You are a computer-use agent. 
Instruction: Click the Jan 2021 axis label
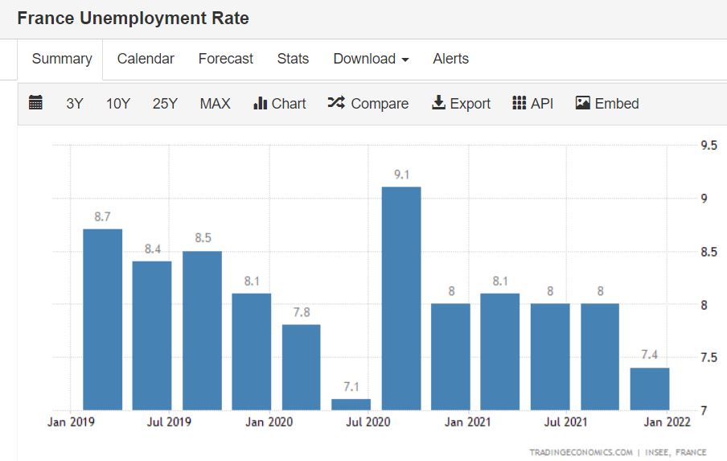point(467,422)
